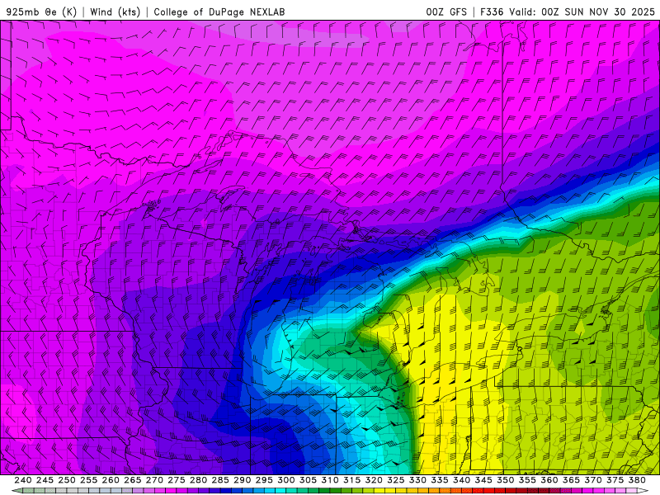Click the 250 value on color scale
This screenshot has width=660, height=495.
pos(67,480)
